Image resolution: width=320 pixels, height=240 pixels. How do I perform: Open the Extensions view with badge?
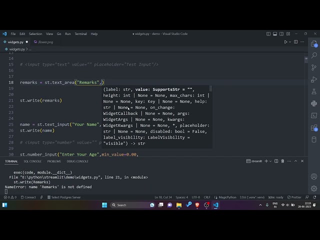coord(314,128)
